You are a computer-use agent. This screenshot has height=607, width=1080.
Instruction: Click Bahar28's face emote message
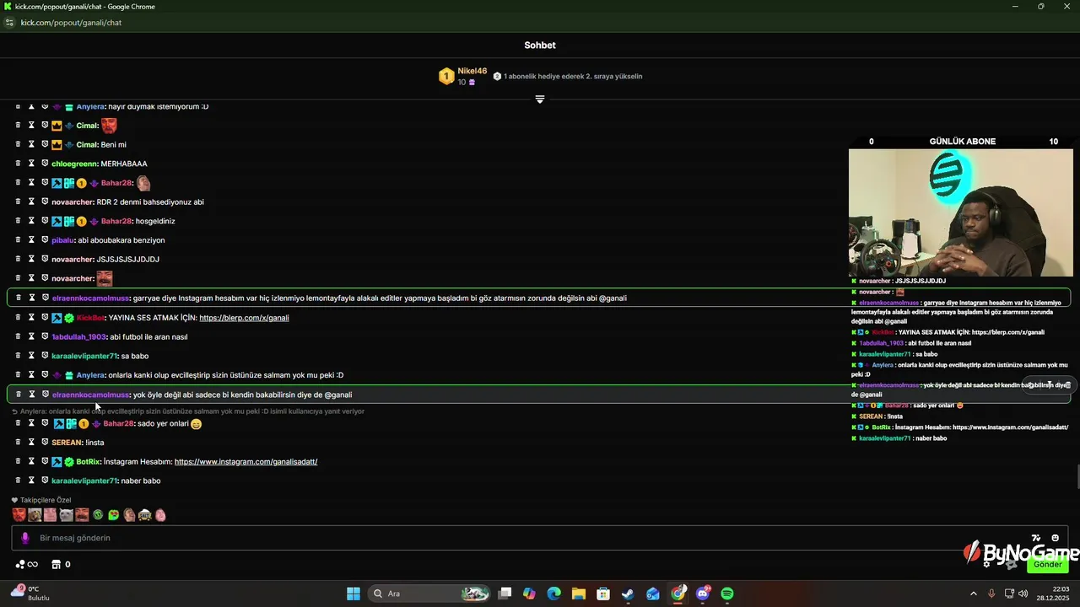point(143,183)
